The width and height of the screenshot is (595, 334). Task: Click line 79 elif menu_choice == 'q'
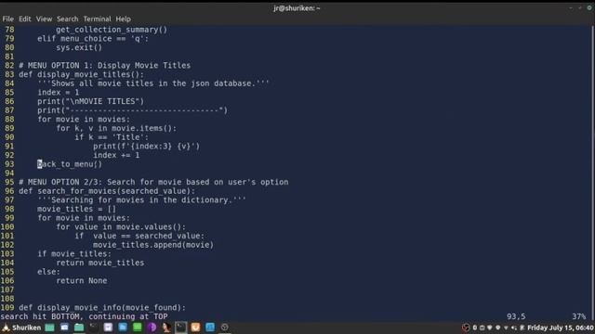click(93, 39)
